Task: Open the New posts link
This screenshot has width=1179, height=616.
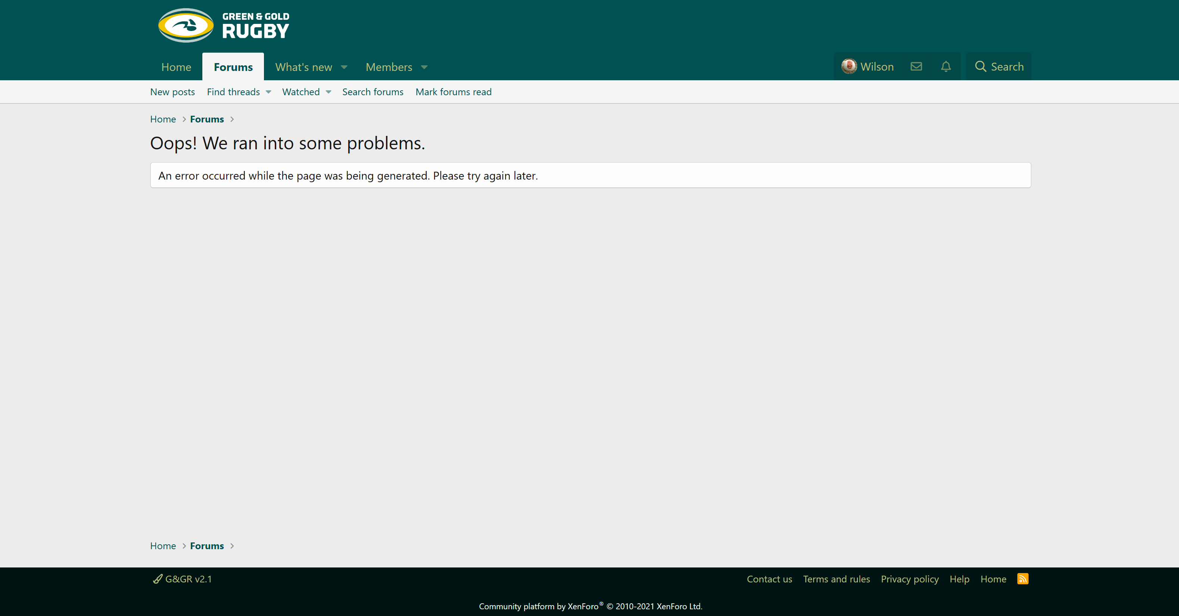Action: coord(172,92)
